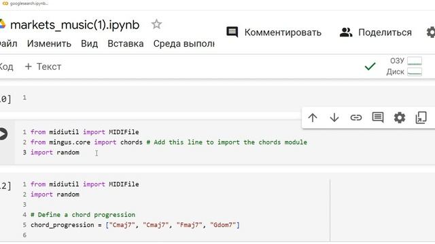Viewport: 435px width, 244px height.
Task: Open the Вид menu
Action: tap(89, 43)
